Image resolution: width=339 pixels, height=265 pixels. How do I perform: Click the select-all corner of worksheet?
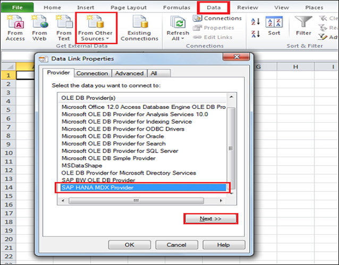point(8,67)
